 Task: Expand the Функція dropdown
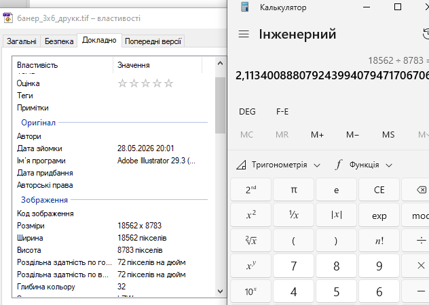coord(364,165)
